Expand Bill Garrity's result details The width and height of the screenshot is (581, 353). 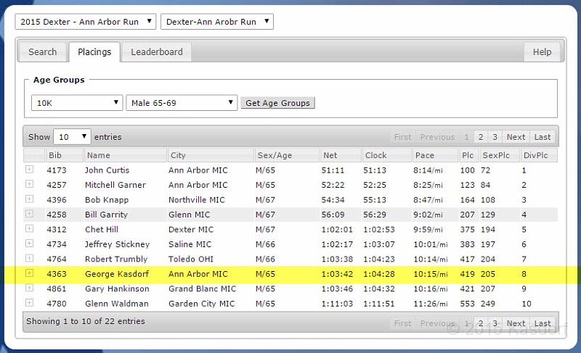pos(29,214)
